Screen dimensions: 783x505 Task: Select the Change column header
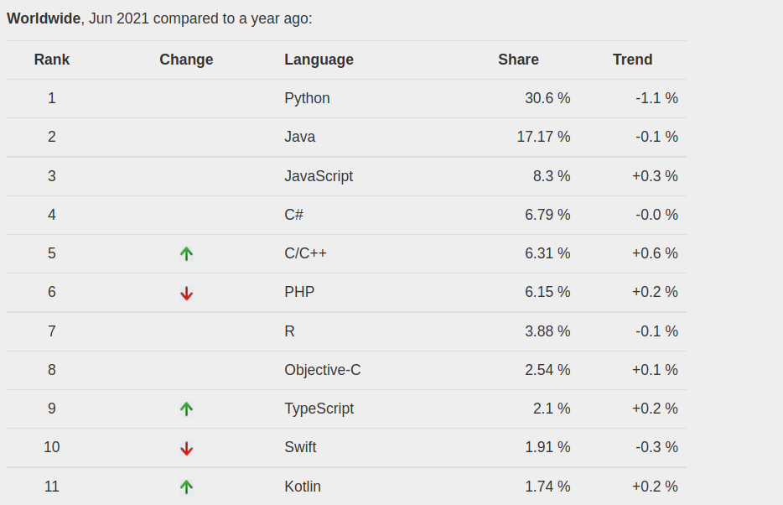pos(186,60)
